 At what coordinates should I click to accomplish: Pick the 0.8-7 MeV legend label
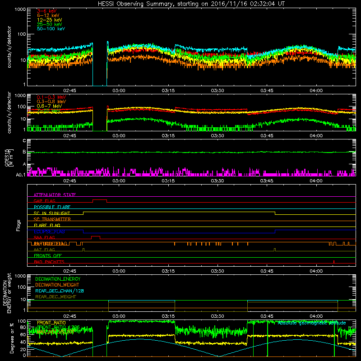pos(49,106)
